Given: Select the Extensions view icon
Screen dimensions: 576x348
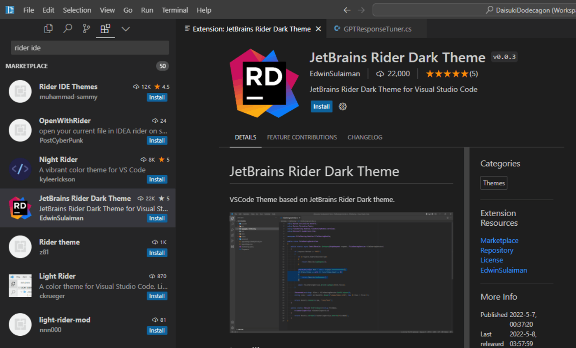Looking at the screenshot, I should [105, 29].
